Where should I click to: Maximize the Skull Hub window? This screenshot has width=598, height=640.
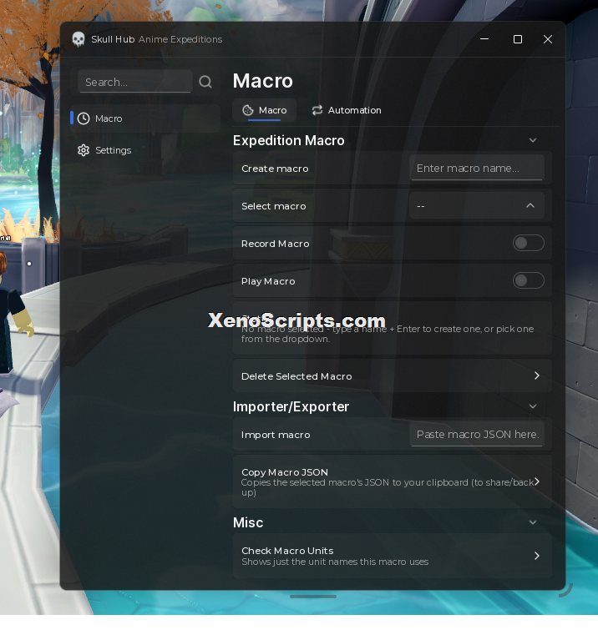coord(518,39)
